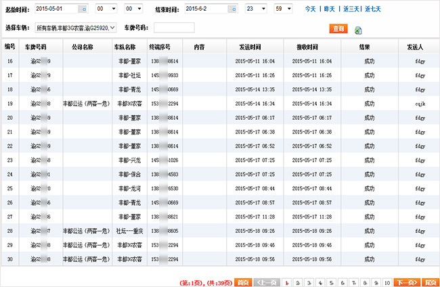The width and height of the screenshot is (440, 287).
Task: Click the orange 查询 search button
Action: (338, 28)
